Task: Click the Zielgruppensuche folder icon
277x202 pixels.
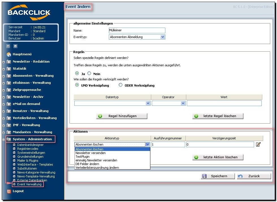Action: (x=9, y=90)
